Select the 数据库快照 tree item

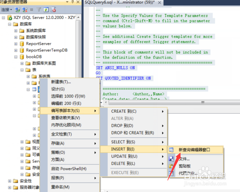pyautogui.click(x=36, y=37)
